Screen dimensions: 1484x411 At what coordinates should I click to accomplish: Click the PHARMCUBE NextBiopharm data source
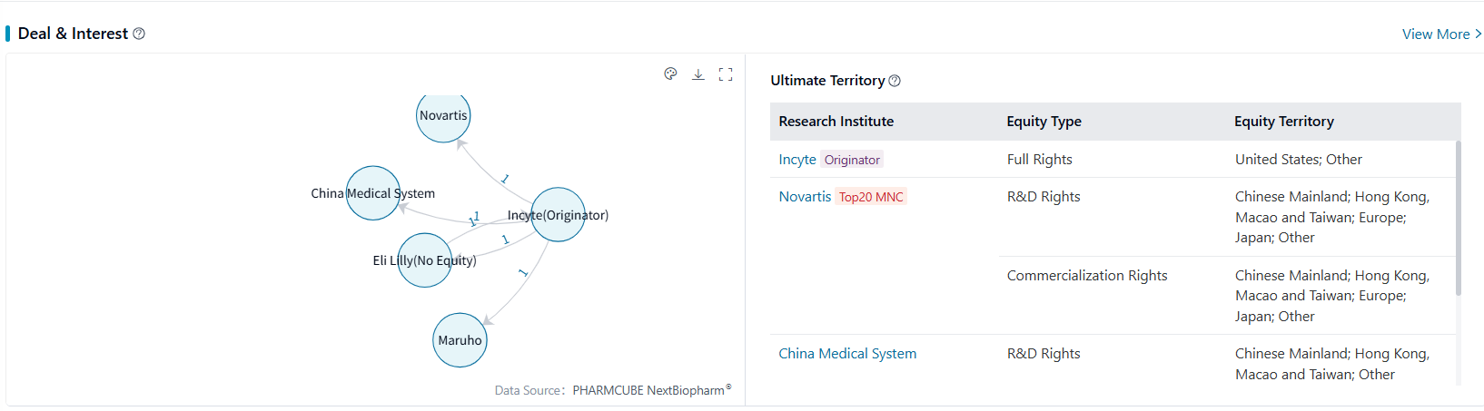pos(650,390)
